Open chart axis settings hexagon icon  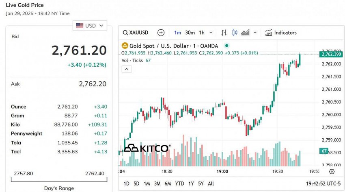[x=332, y=172]
